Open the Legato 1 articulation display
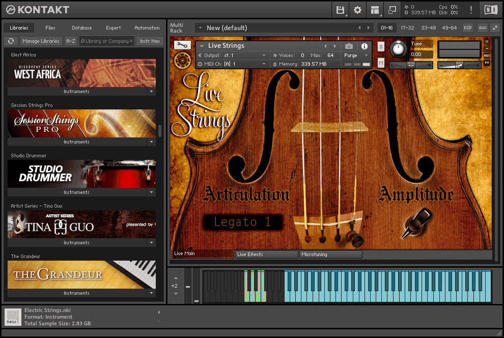 coord(243,222)
